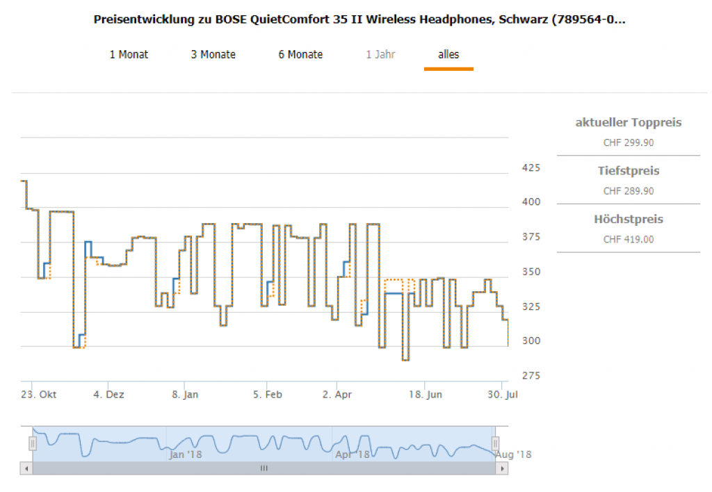Click the aktueller Toppreis value CHF 299.90
This screenshot has height=492, width=712.
pyautogui.click(x=629, y=142)
